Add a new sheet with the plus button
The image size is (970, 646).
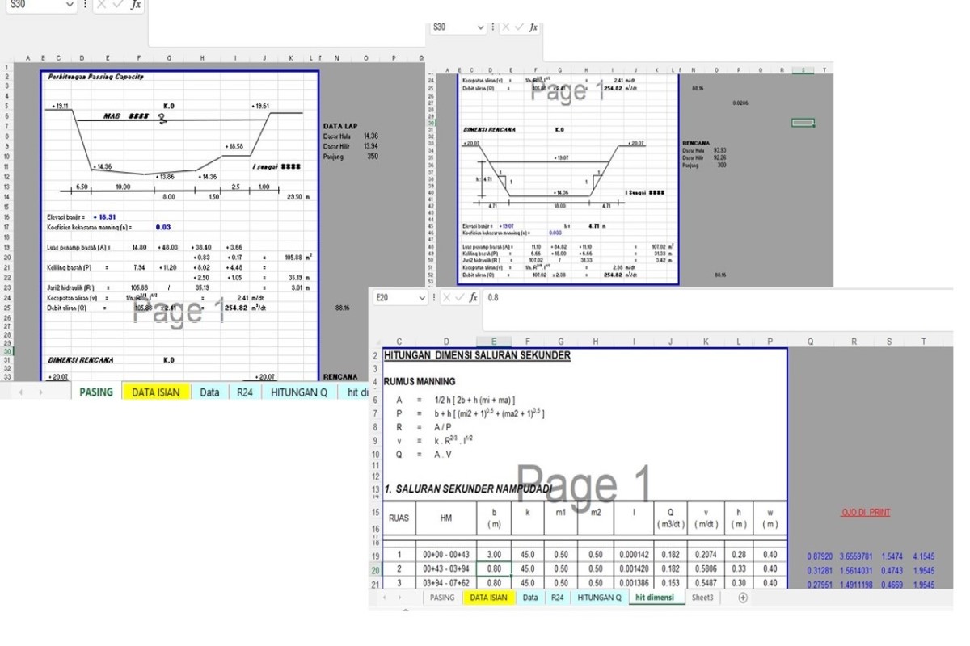coord(743,598)
